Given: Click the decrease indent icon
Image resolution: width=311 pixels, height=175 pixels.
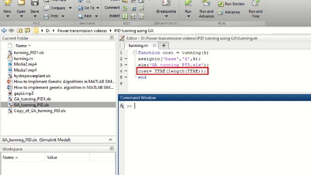Looking at the screenshot, I should pyautogui.click(x=141, y=16).
